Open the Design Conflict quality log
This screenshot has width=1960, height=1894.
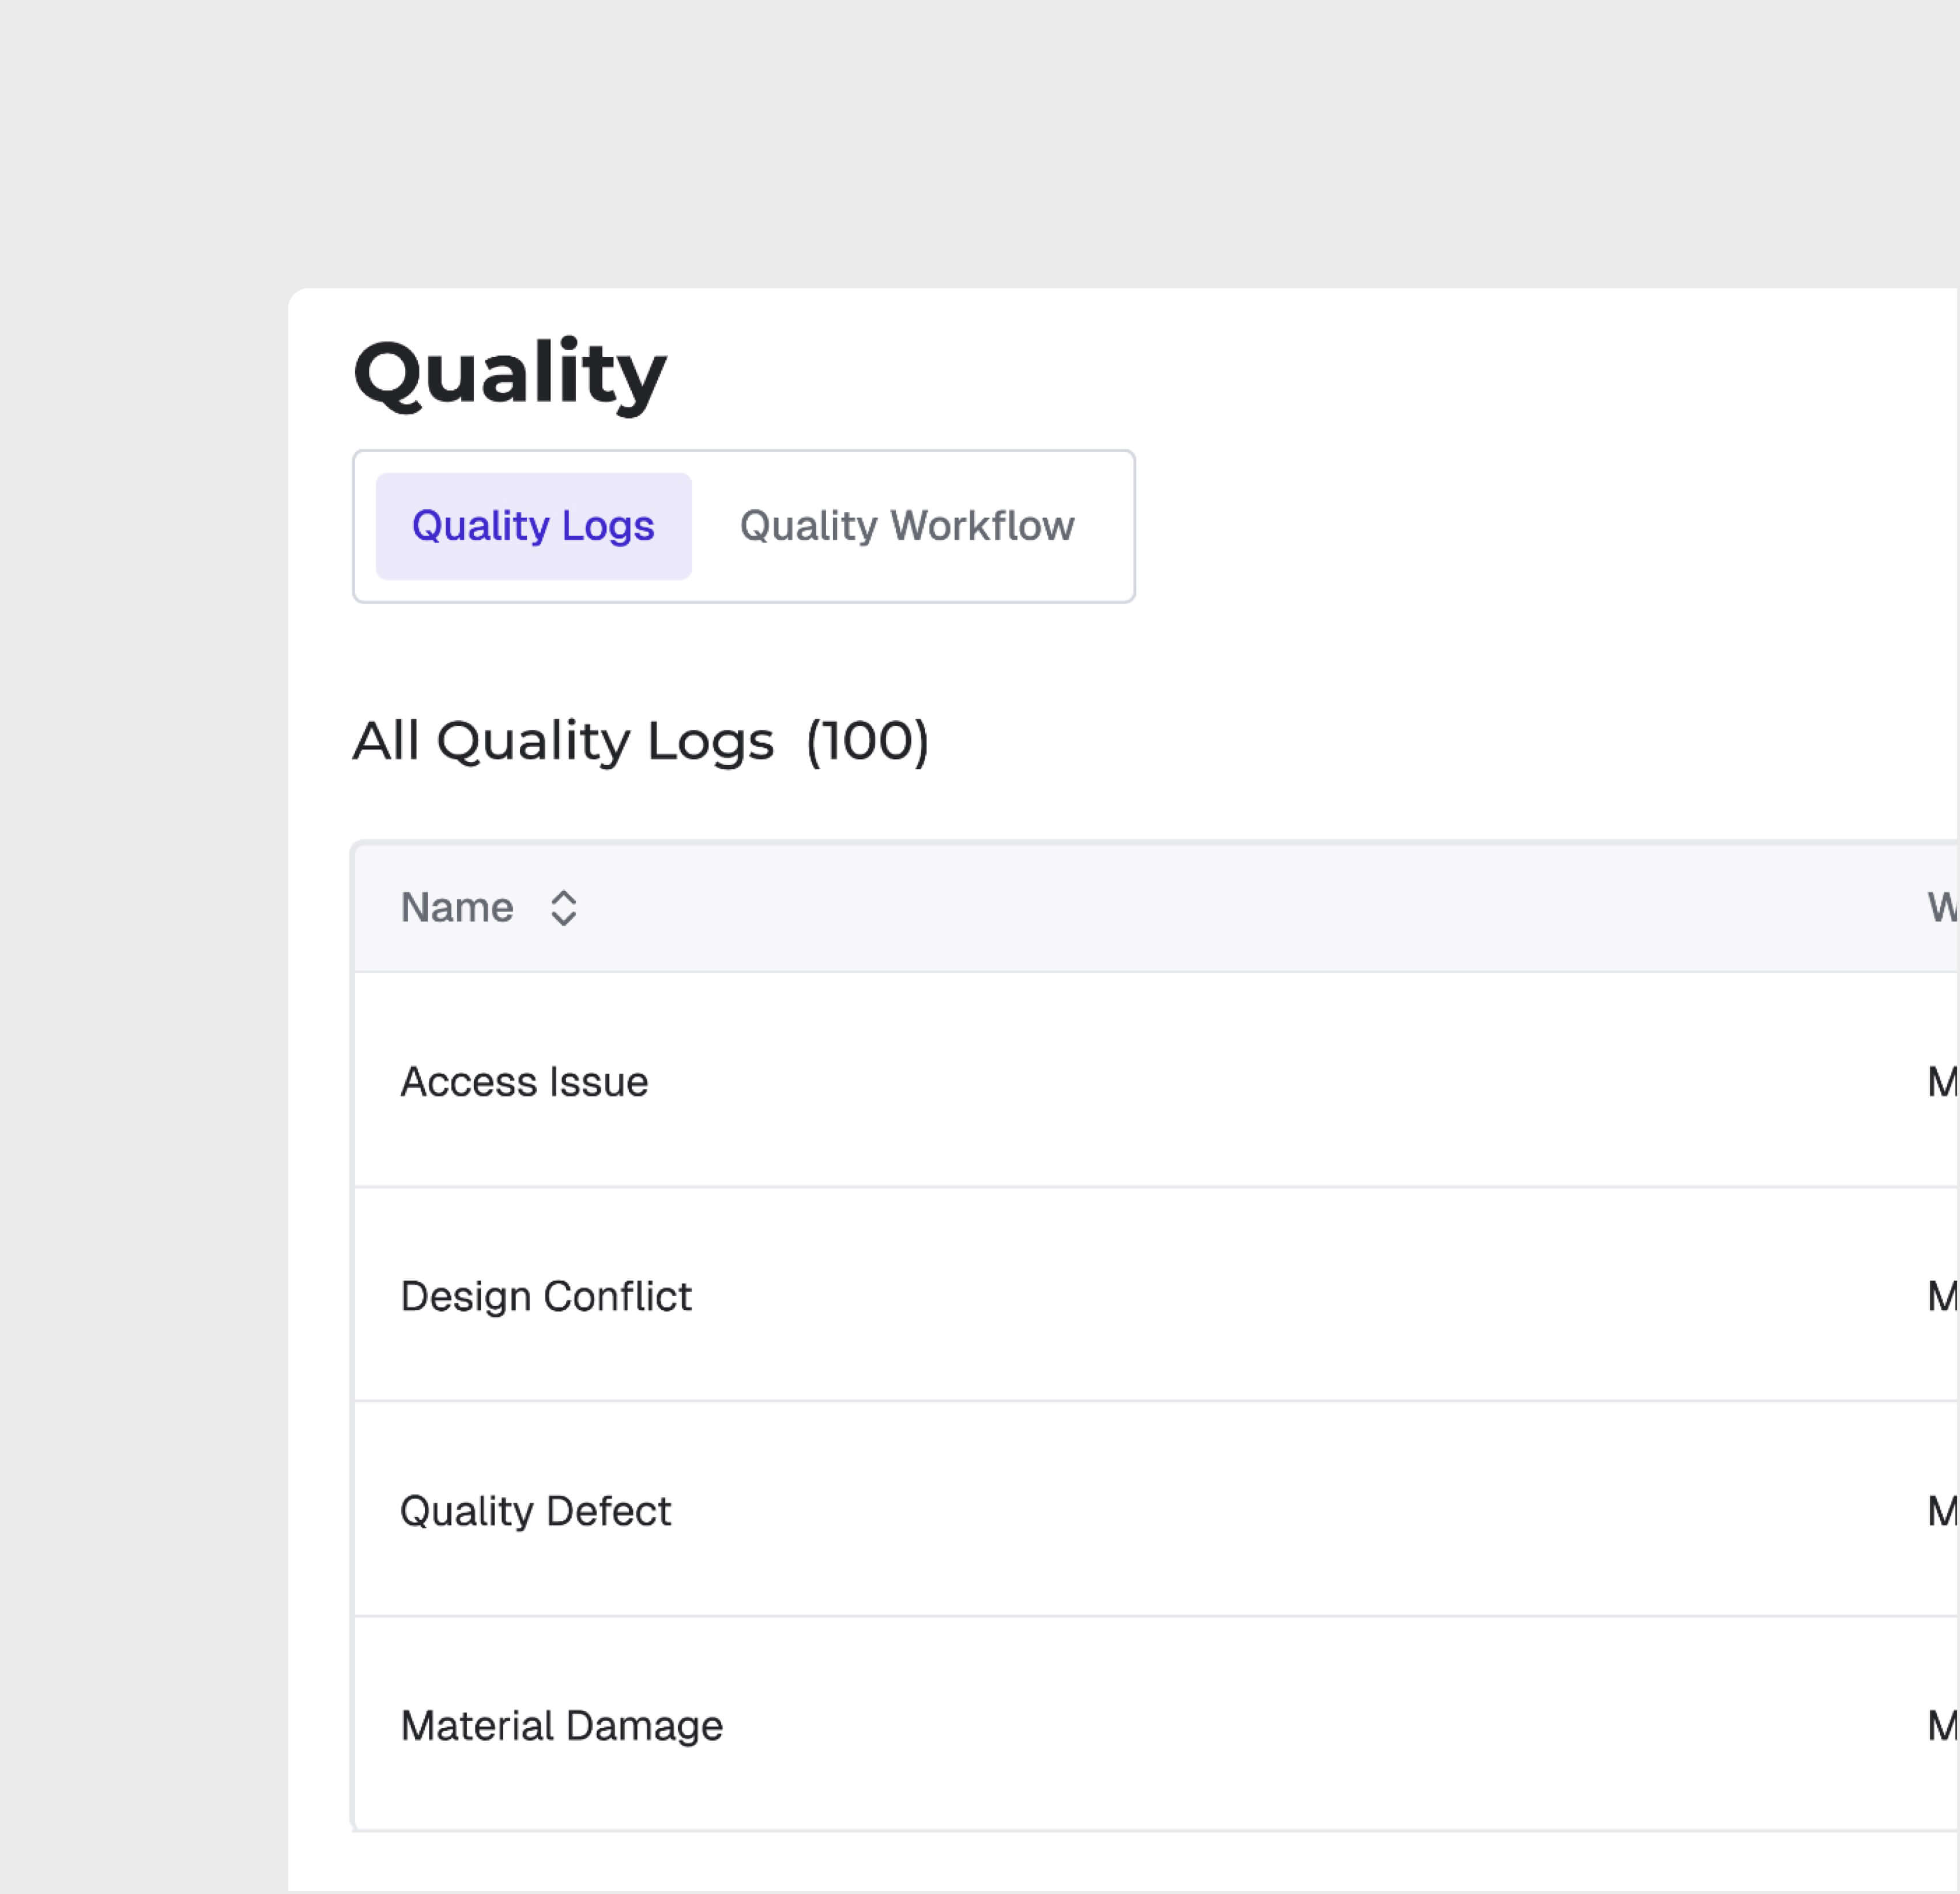tap(546, 1296)
